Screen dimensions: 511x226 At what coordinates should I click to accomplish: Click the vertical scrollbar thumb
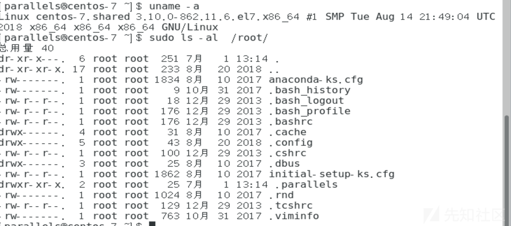pos(507,170)
